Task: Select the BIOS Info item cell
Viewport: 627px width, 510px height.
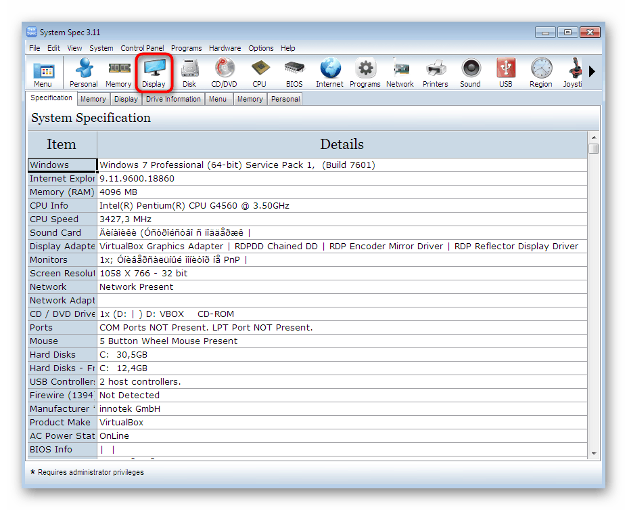Action: tap(62, 450)
